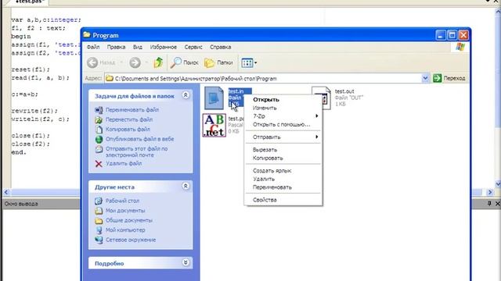Screen dimensions: 501x281
Task: Go to Рабочий стол in other places
Action: pos(122,201)
